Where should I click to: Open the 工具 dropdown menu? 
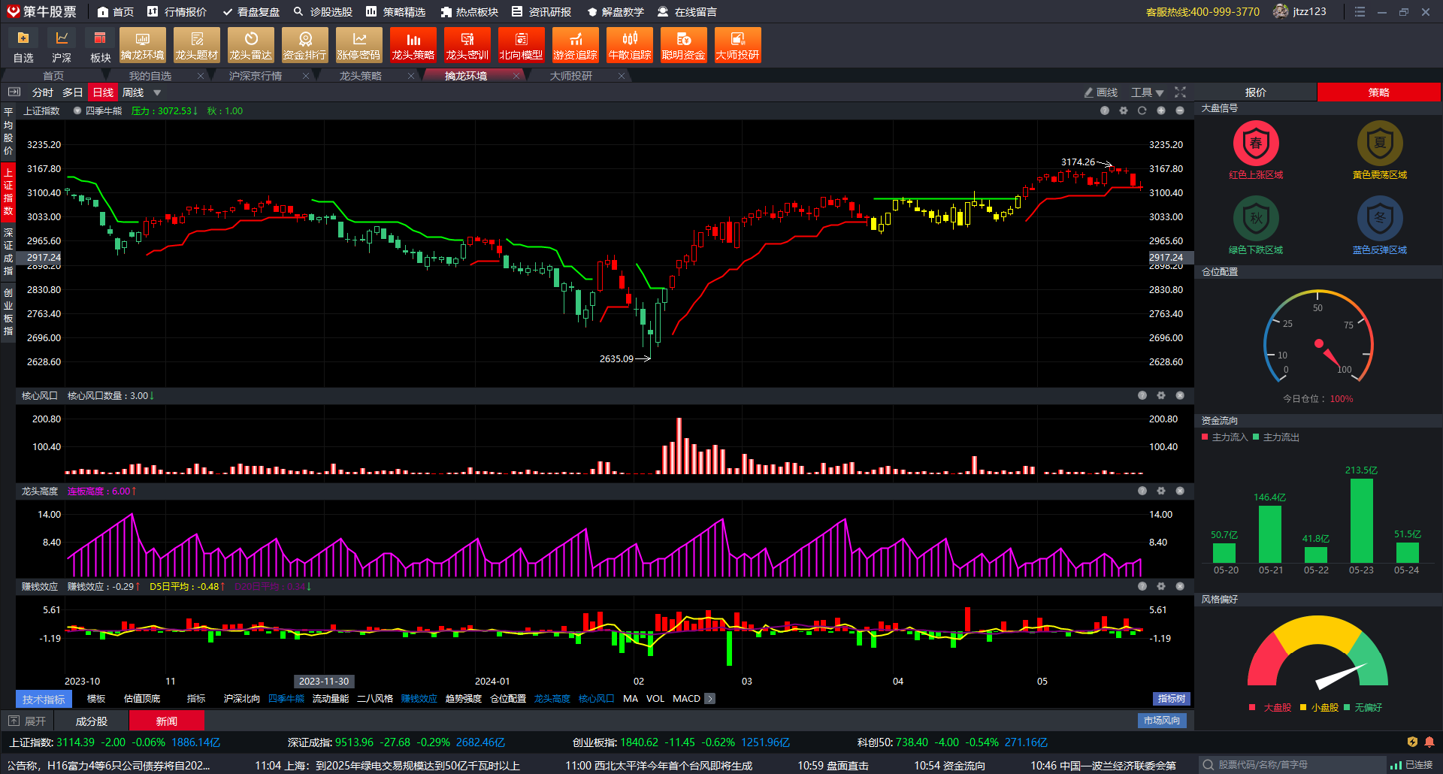point(1147,92)
